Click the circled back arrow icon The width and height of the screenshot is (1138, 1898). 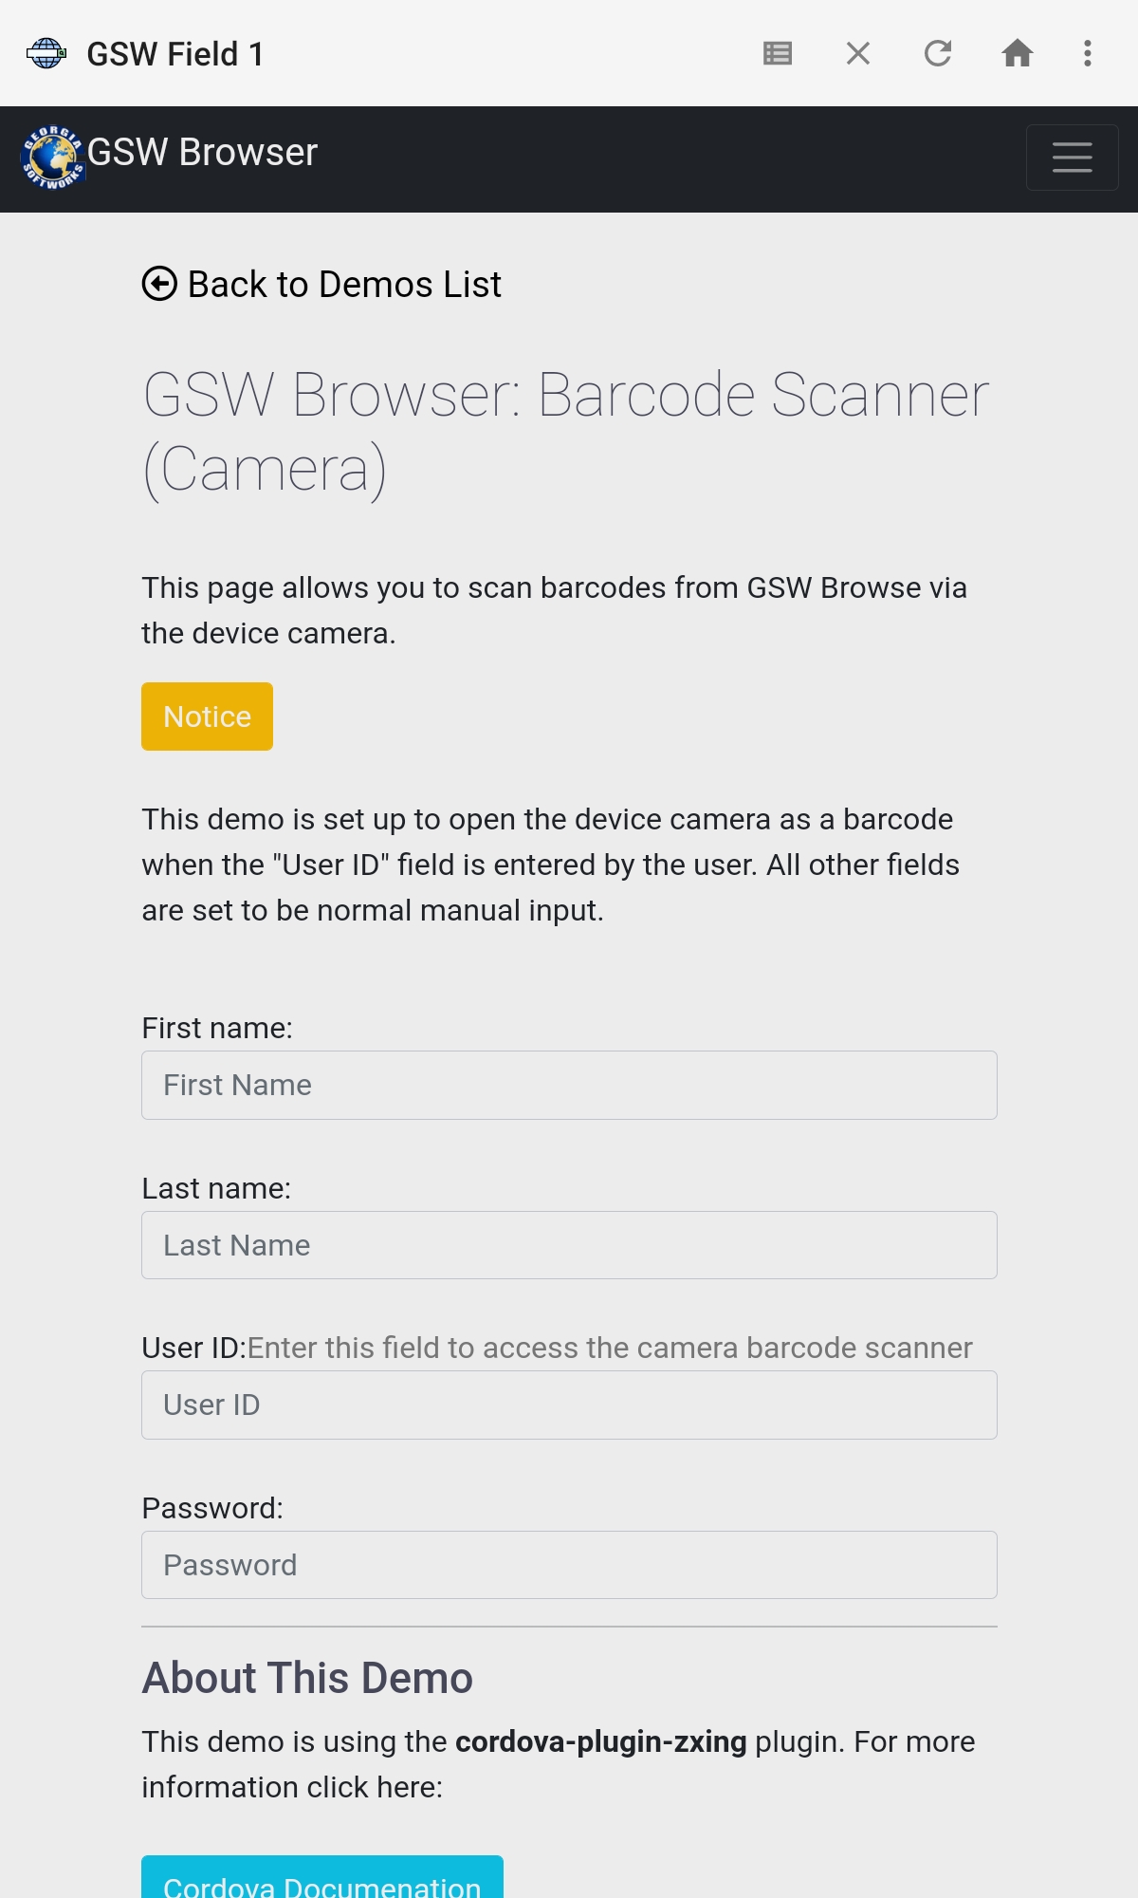coord(159,284)
